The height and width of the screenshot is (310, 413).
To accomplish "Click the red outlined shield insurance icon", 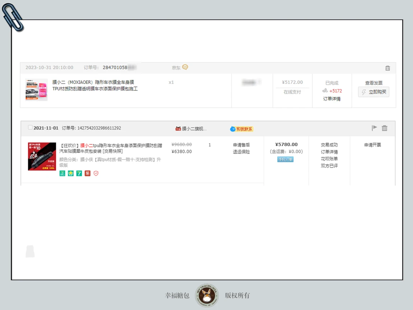I will [96, 173].
